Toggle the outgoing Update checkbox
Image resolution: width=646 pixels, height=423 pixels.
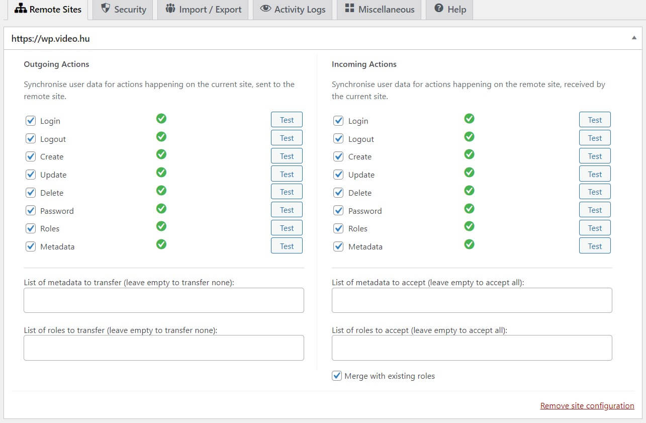pyautogui.click(x=31, y=175)
